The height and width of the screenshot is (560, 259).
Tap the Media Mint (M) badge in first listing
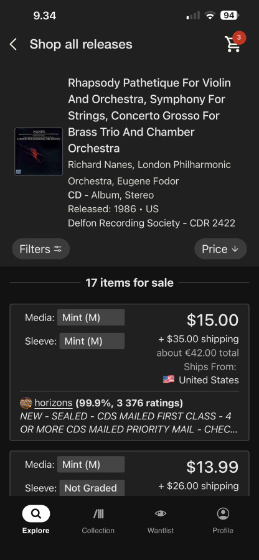click(x=91, y=317)
